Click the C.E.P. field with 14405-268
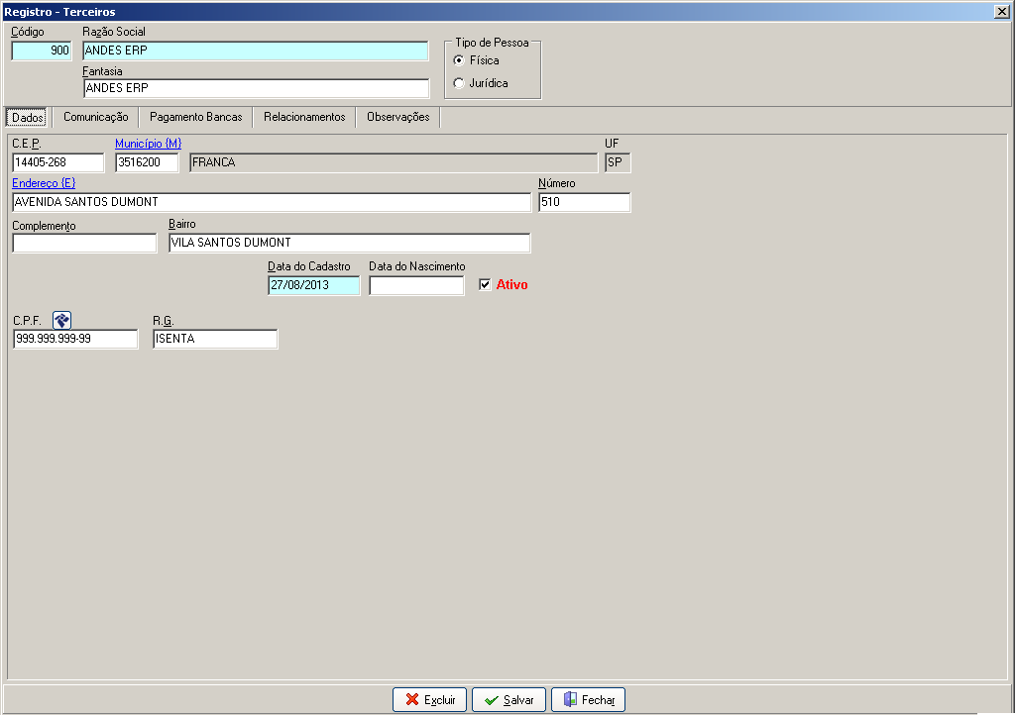1017x716 pixels. coord(58,162)
